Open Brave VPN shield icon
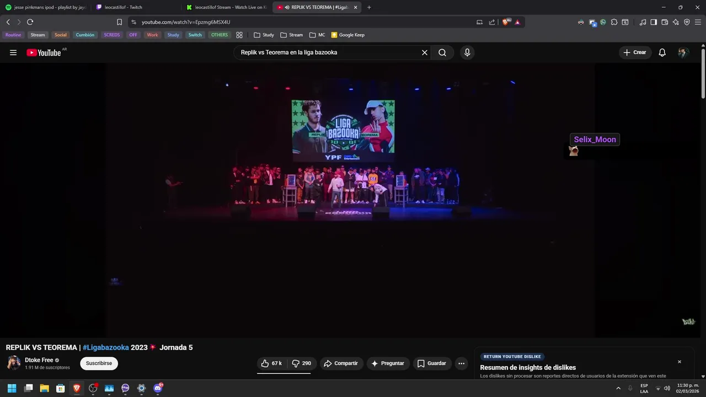Viewport: 706px width, 397px height. [x=687, y=22]
